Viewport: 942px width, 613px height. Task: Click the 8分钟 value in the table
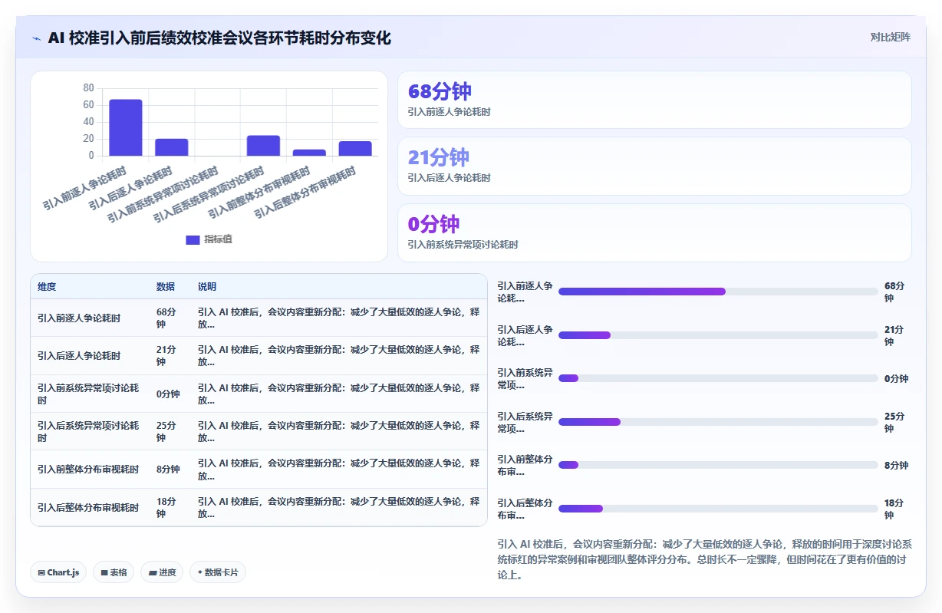pyautogui.click(x=168, y=470)
